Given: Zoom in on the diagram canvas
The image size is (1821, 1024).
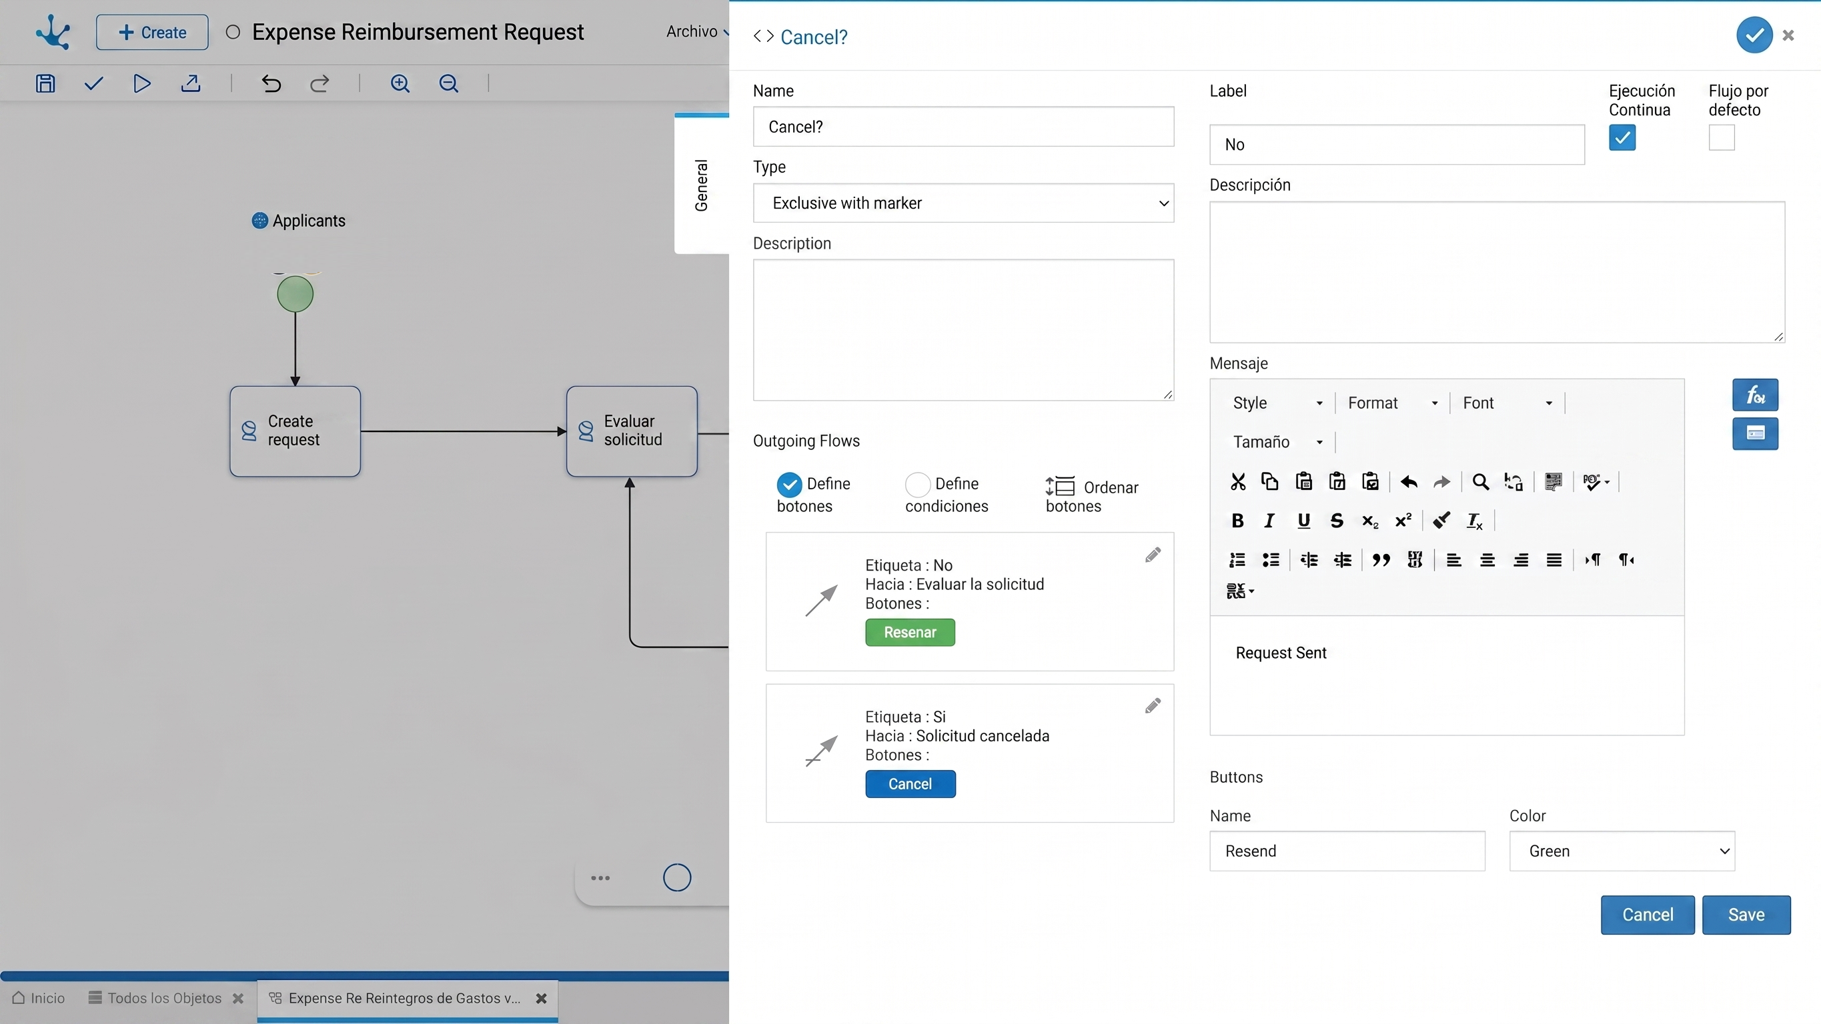Looking at the screenshot, I should click(x=400, y=83).
